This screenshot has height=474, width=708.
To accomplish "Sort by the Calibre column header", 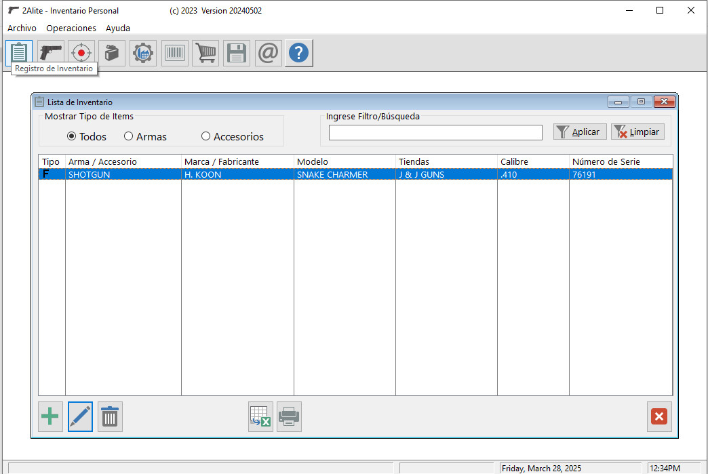I will tap(533, 161).
